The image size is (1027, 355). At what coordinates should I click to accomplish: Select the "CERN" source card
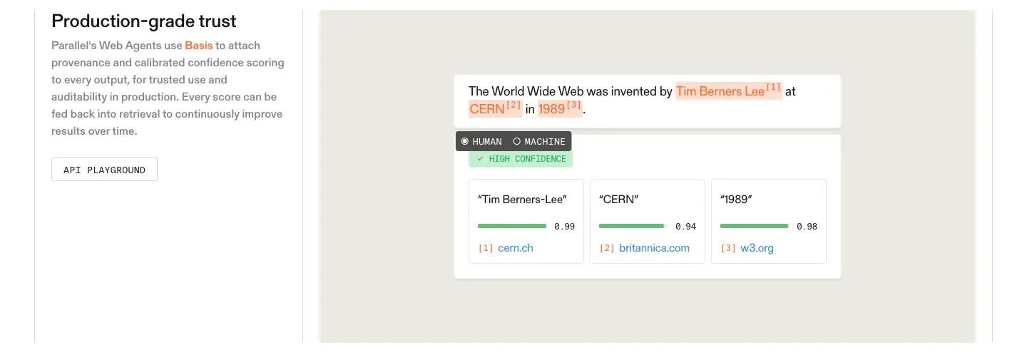[648, 221]
